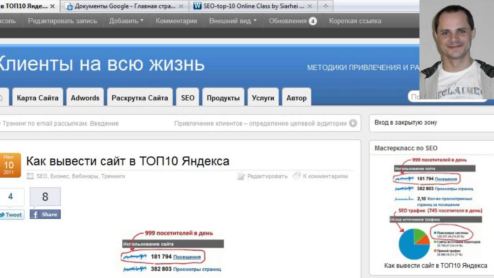
Task: Open the Автор navigation tab
Action: coord(296,97)
